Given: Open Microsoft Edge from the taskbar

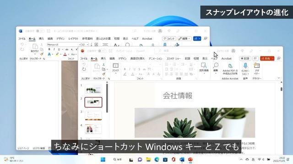Looking at the screenshot, I should [157, 159].
